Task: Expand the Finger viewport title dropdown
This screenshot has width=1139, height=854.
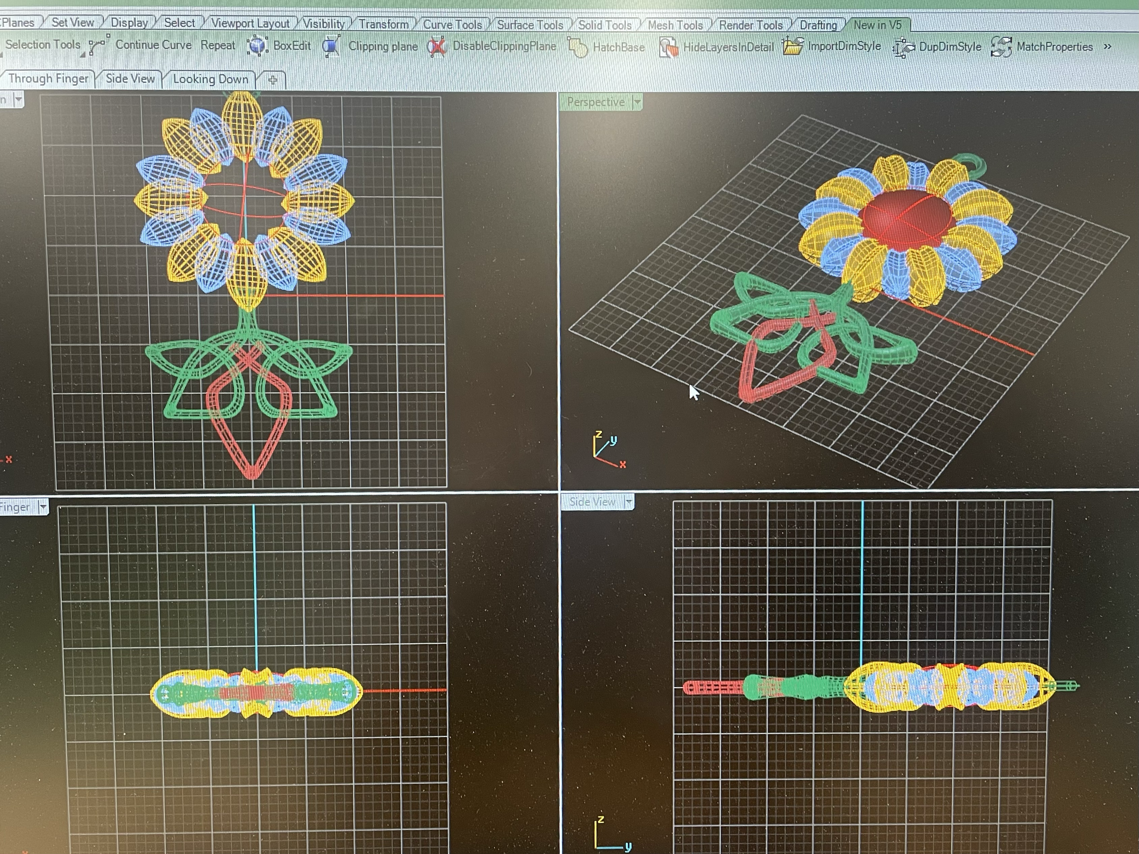Action: click(x=43, y=507)
